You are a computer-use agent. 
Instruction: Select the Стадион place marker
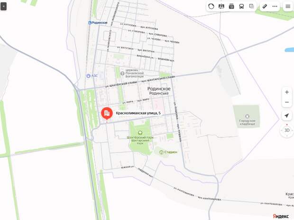(168, 152)
